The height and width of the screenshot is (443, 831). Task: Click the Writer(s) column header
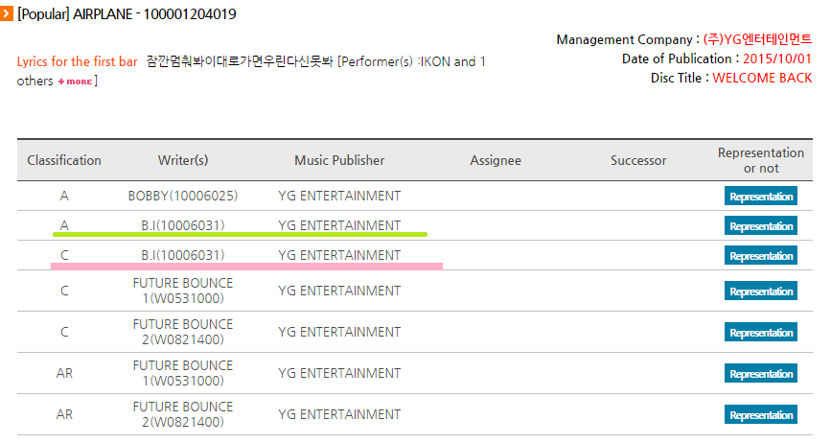pyautogui.click(x=183, y=160)
